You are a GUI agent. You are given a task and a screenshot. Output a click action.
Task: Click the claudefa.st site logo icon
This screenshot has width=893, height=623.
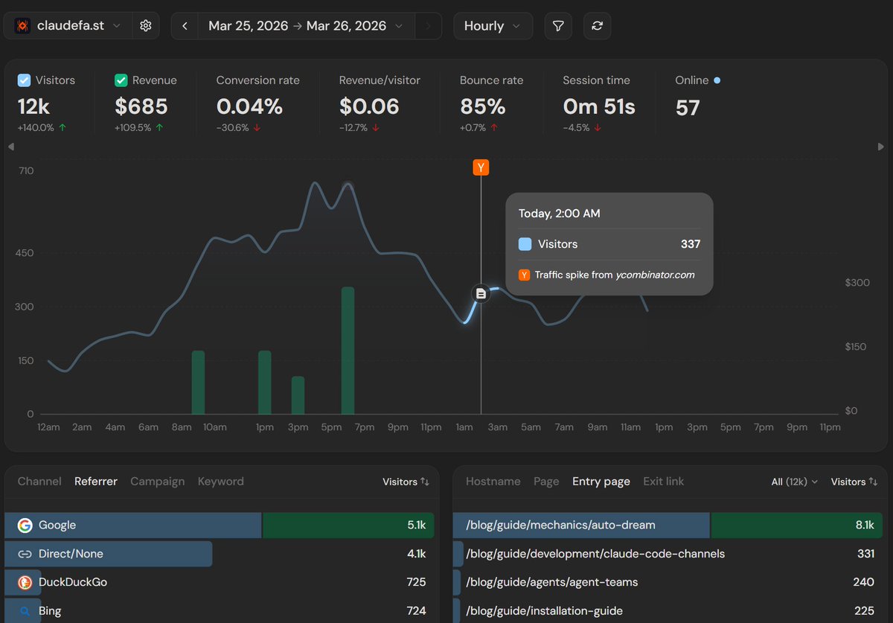tap(23, 26)
